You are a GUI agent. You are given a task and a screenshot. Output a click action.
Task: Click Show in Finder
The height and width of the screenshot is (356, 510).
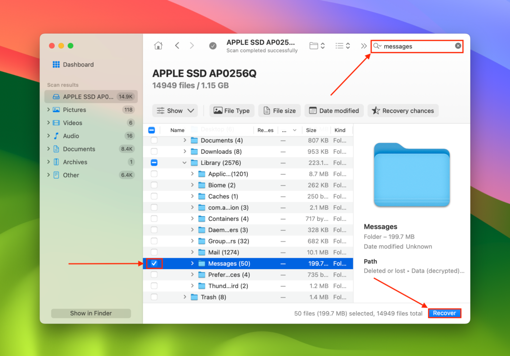pyautogui.click(x=91, y=313)
